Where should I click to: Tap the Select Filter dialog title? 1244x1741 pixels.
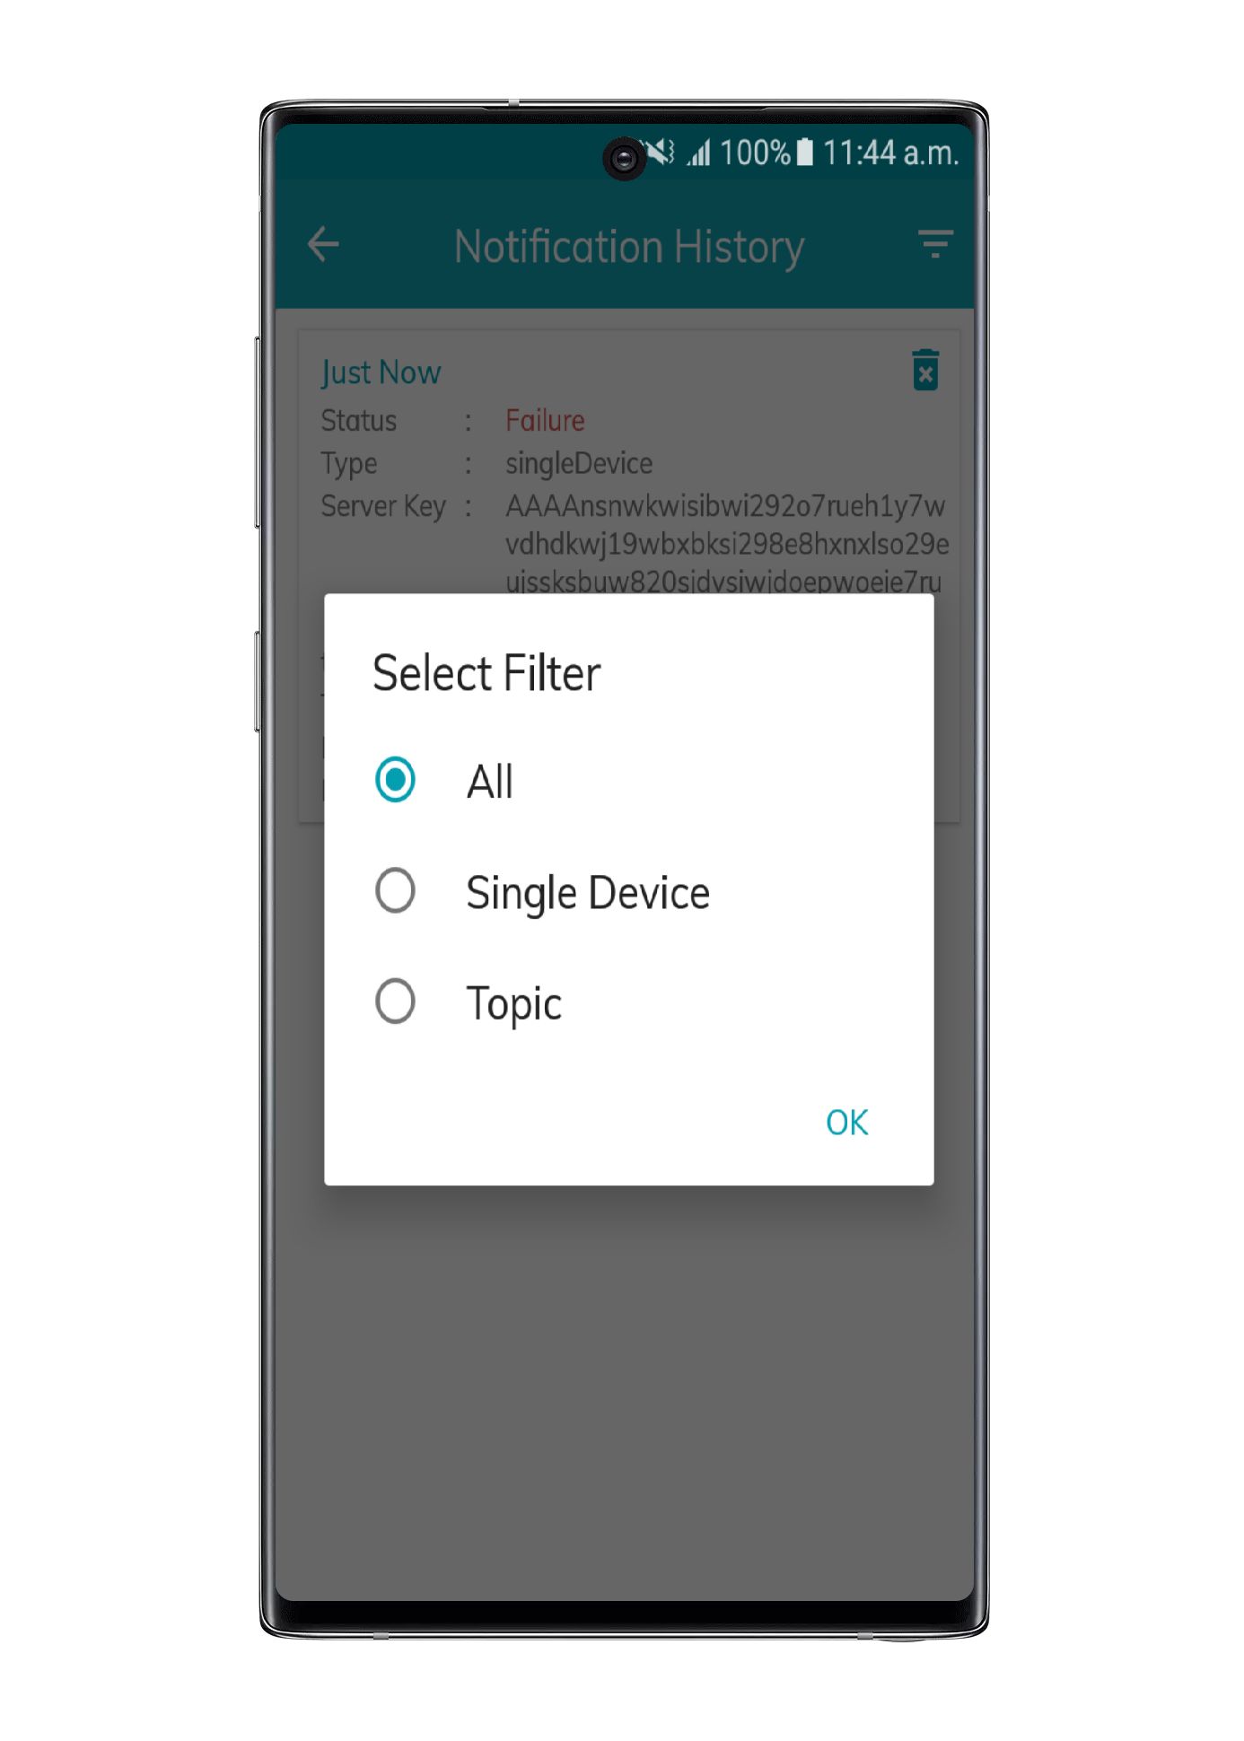(x=486, y=674)
